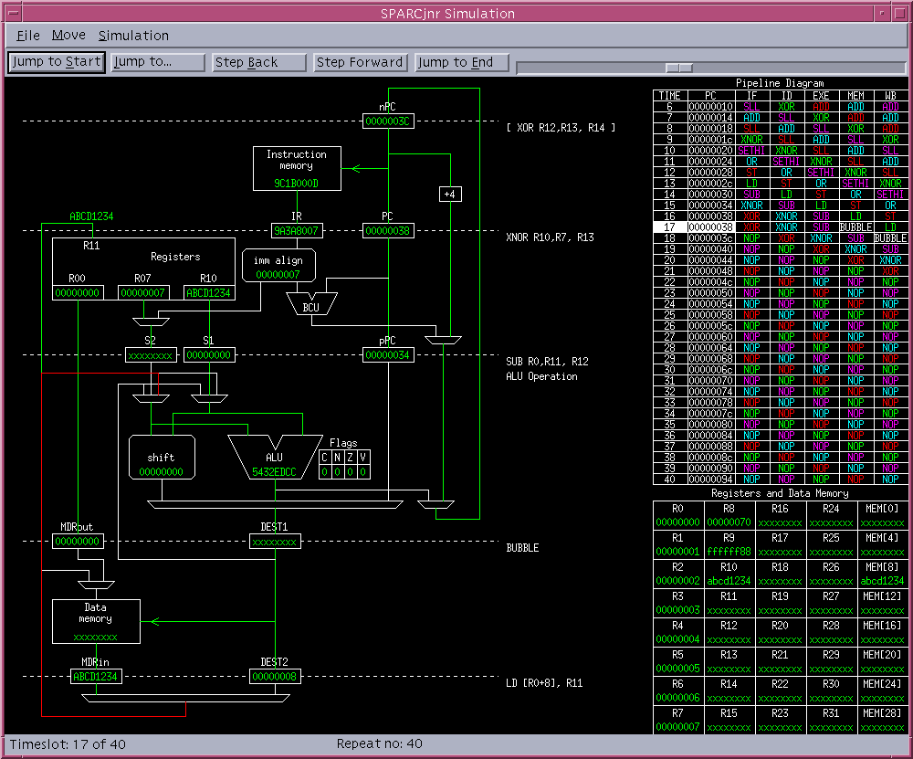The width and height of the screenshot is (913, 759).
Task: Click the S2 latch value xxxxxxxx
Action: [151, 355]
